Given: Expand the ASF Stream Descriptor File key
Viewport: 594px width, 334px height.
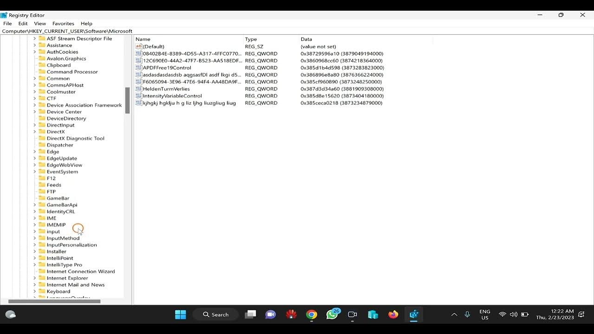Looking at the screenshot, I should [34, 39].
